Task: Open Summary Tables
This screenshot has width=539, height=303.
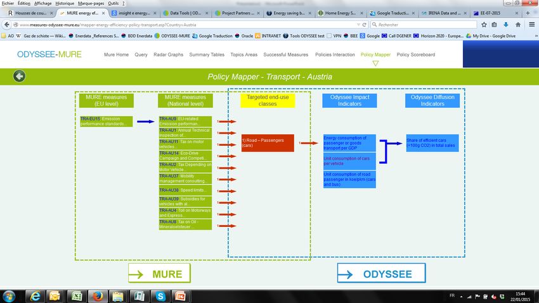Action: pyautogui.click(x=207, y=55)
